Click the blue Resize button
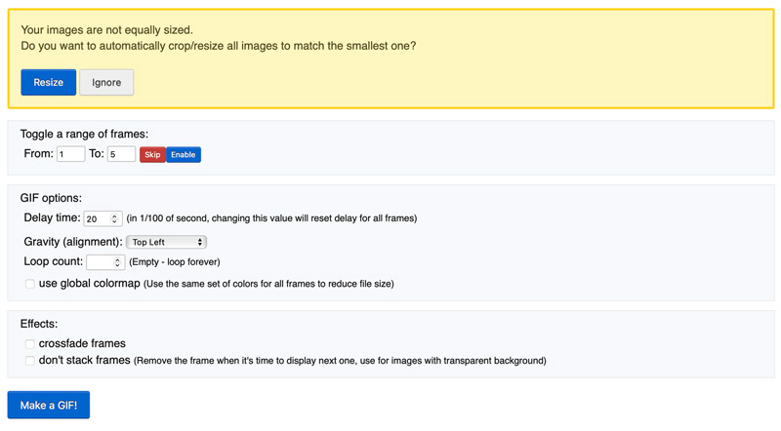The width and height of the screenshot is (781, 431). (48, 83)
